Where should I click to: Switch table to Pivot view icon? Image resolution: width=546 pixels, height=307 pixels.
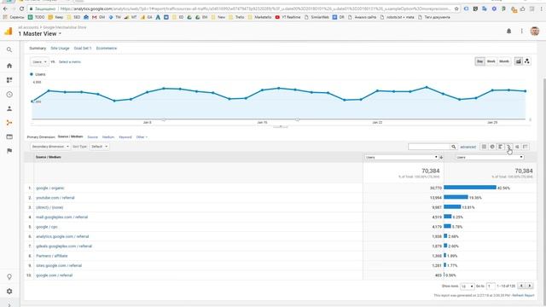tap(526, 147)
